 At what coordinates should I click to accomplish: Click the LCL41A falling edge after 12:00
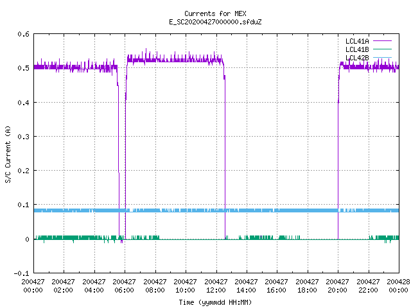click(225, 157)
